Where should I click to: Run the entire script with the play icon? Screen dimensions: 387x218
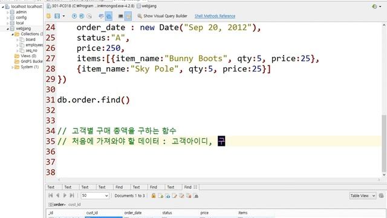tap(74, 16)
